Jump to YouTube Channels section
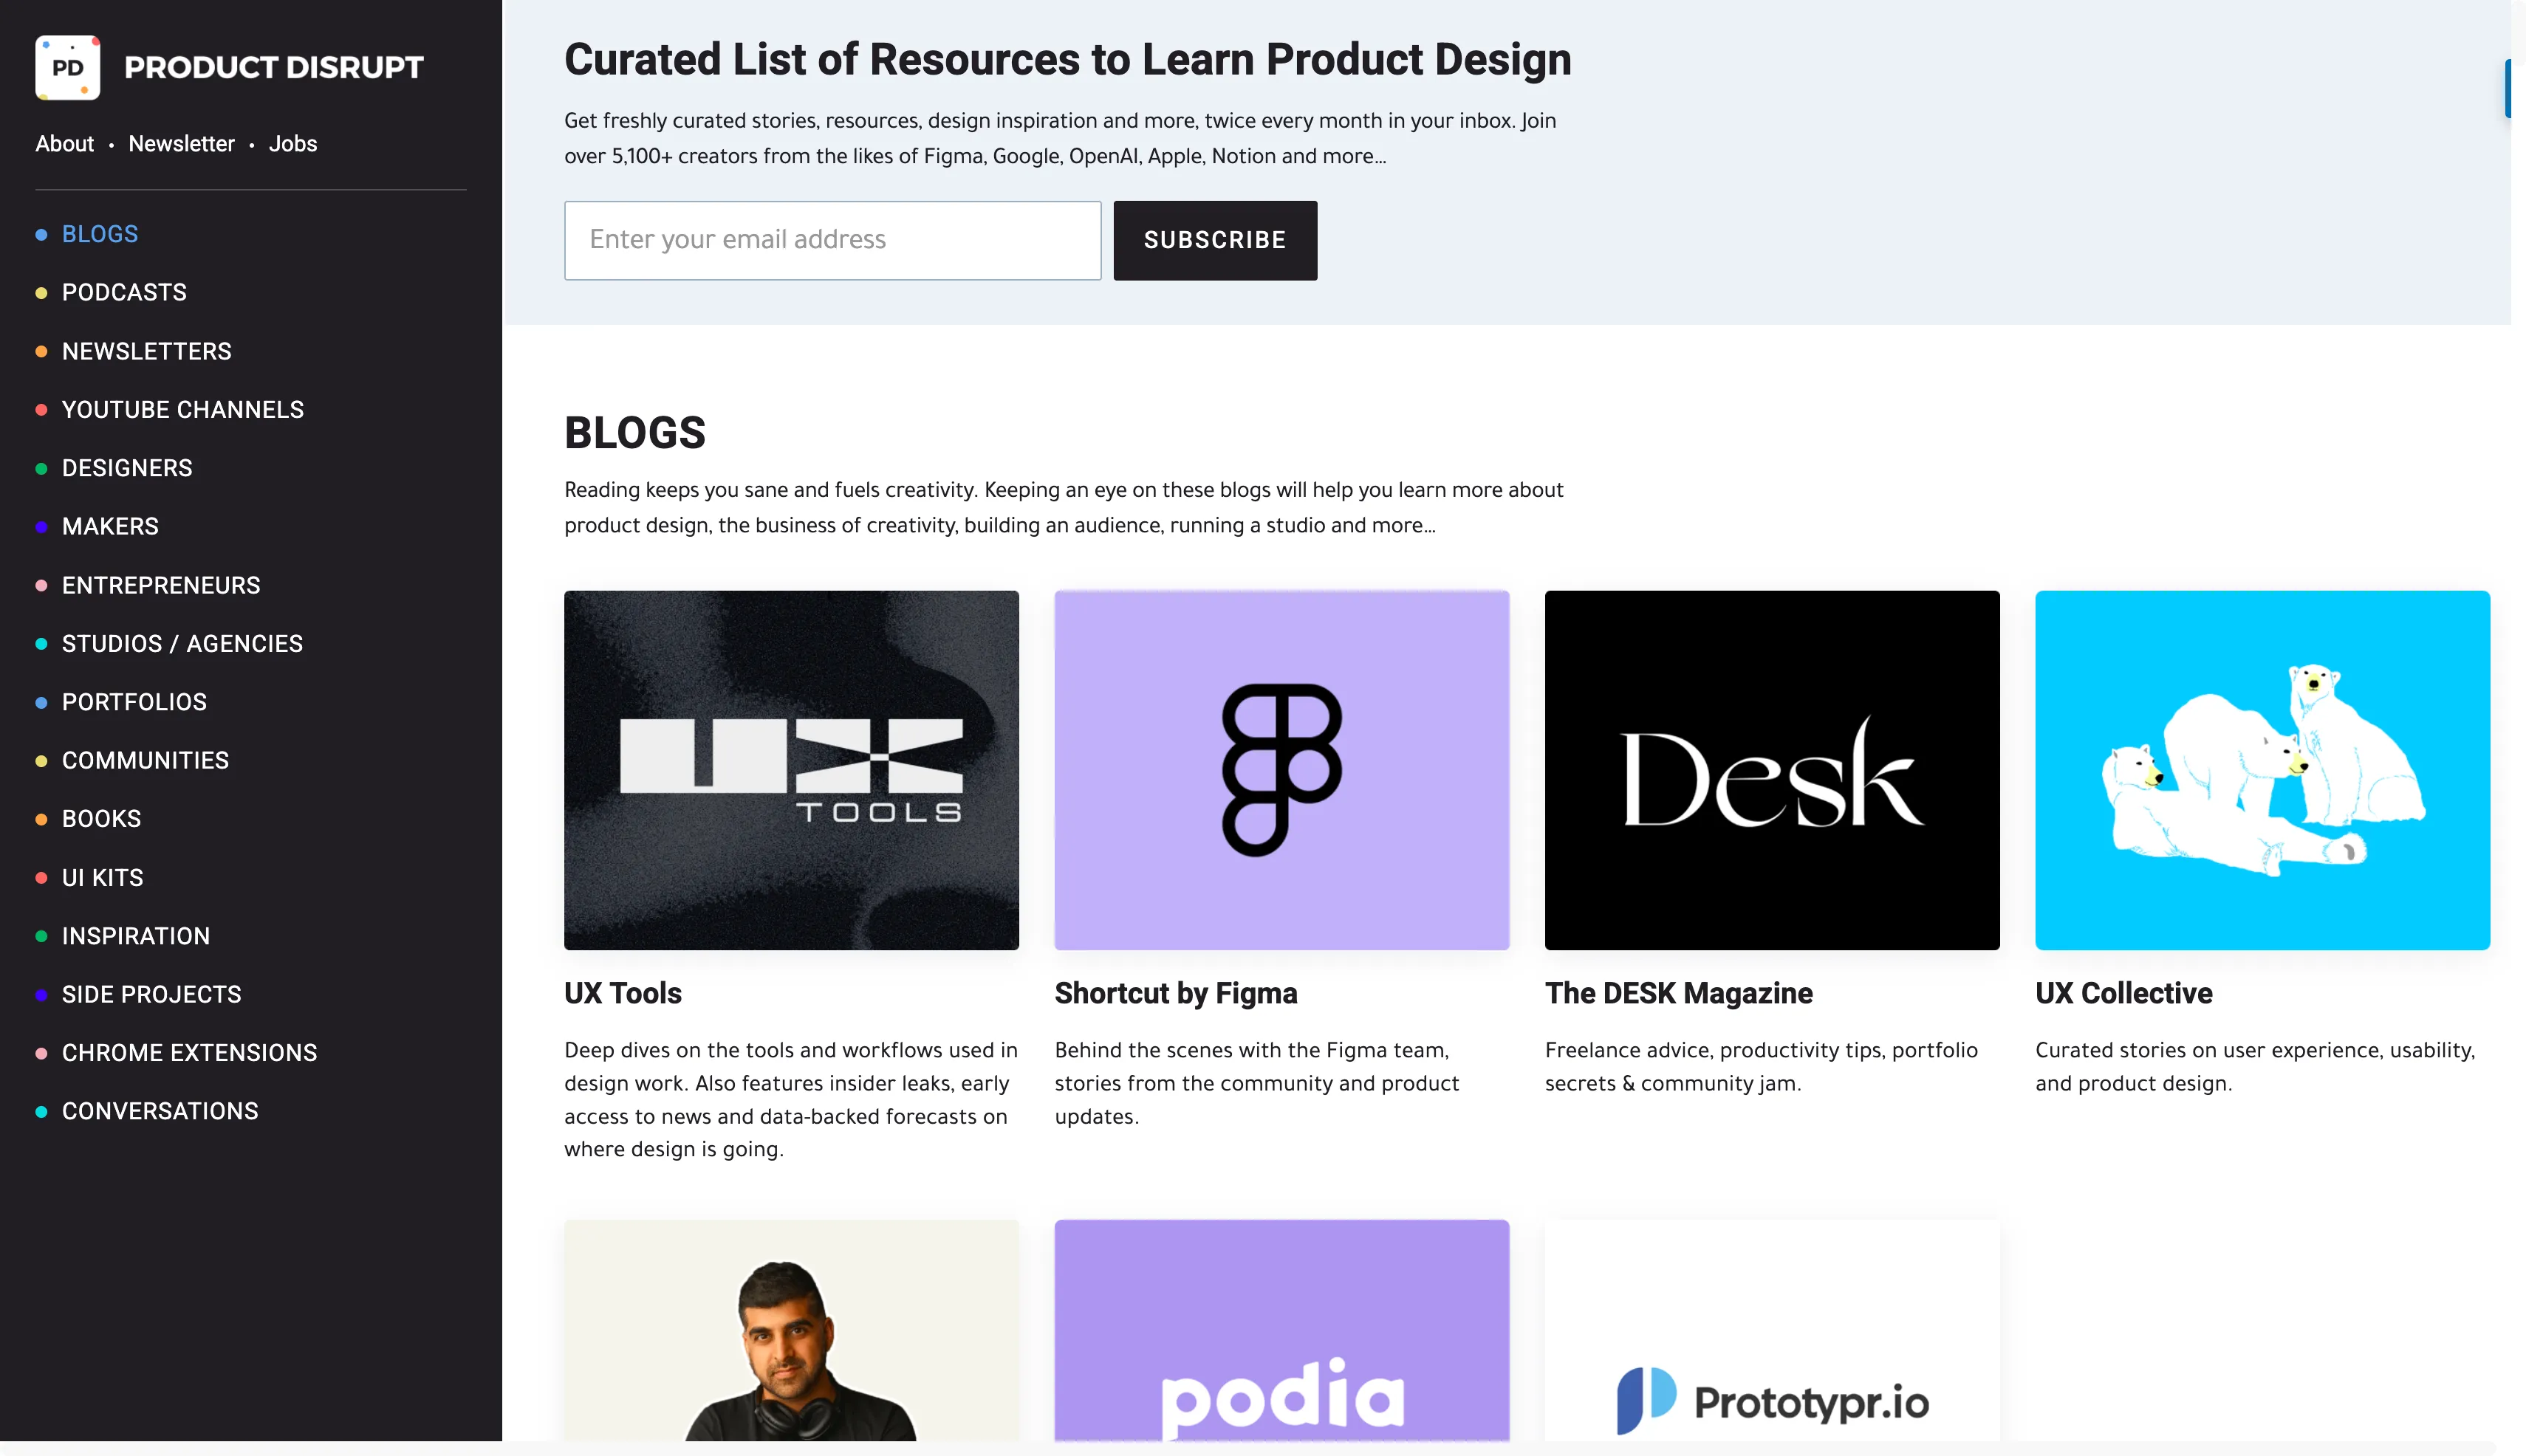Image resolution: width=2526 pixels, height=1456 pixels. 183,410
